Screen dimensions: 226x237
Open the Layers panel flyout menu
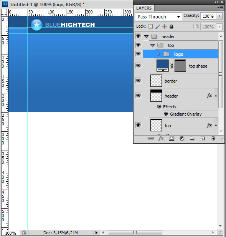pos(220,8)
